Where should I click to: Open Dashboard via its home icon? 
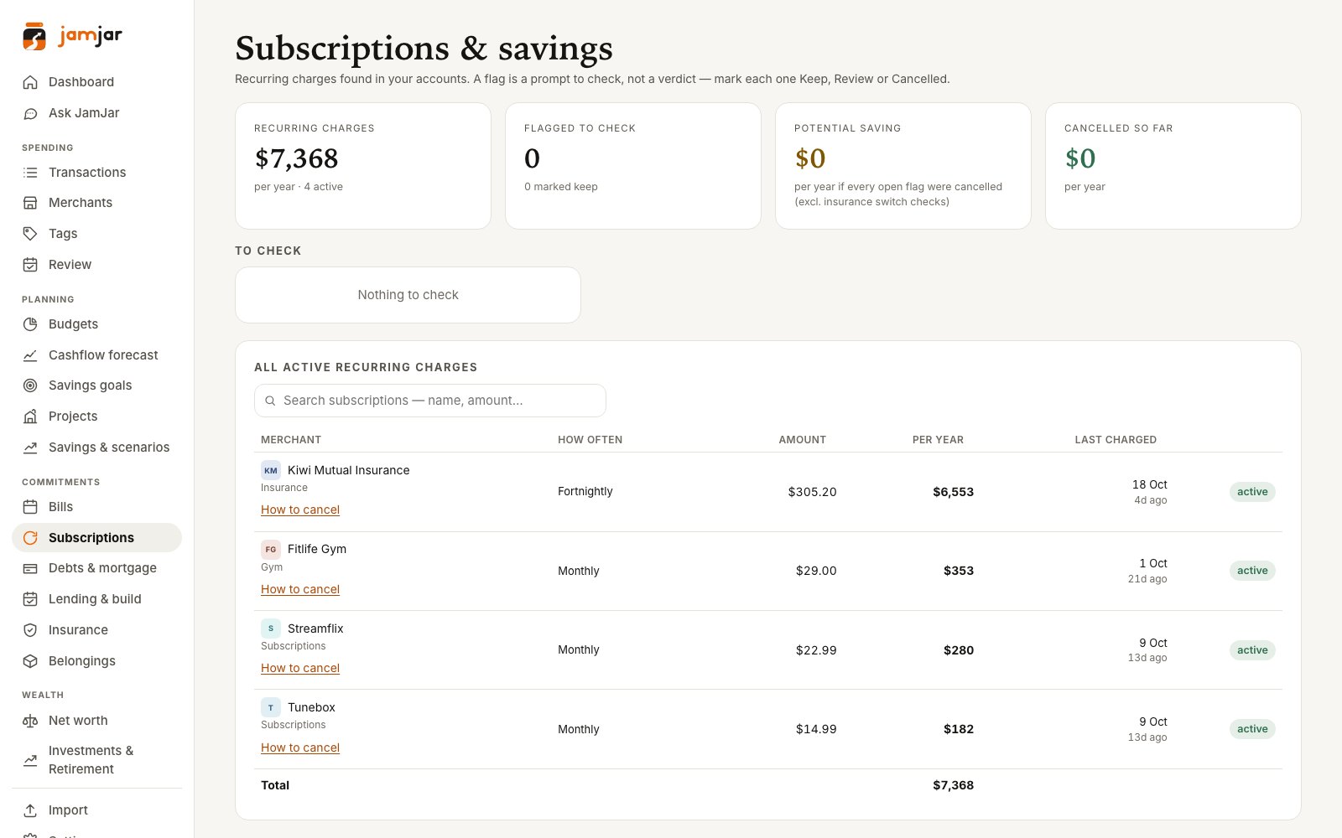point(30,82)
